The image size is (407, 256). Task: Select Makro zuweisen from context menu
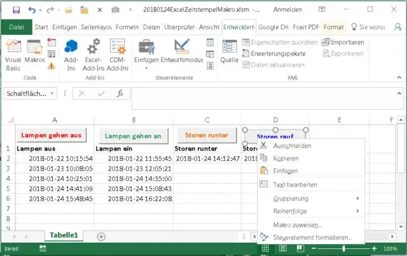pos(297,225)
